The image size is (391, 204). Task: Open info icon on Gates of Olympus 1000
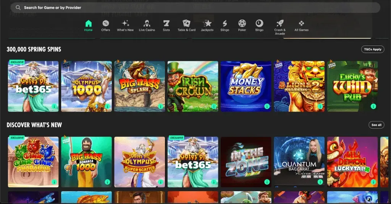tap(107, 106)
